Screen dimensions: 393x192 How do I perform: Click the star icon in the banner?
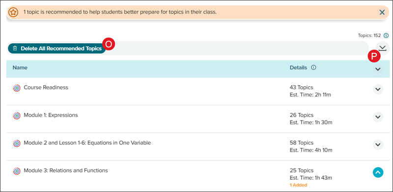[x=13, y=12]
